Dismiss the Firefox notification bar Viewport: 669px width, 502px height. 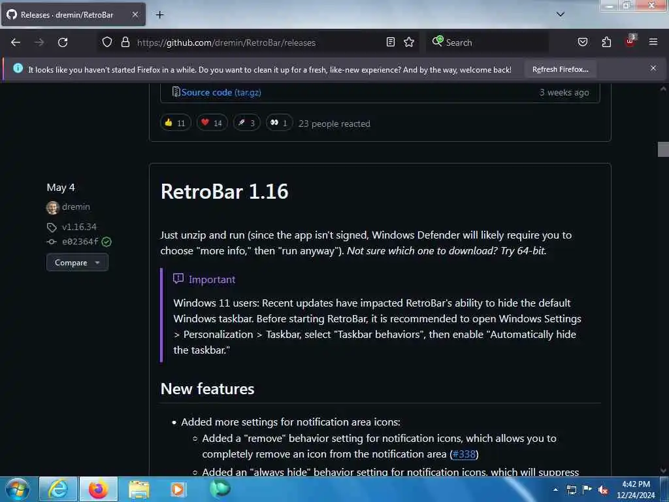[653, 68]
